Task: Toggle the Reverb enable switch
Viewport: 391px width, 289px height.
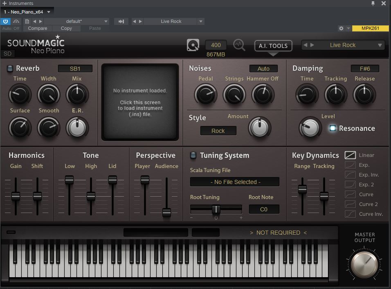Action: point(10,68)
